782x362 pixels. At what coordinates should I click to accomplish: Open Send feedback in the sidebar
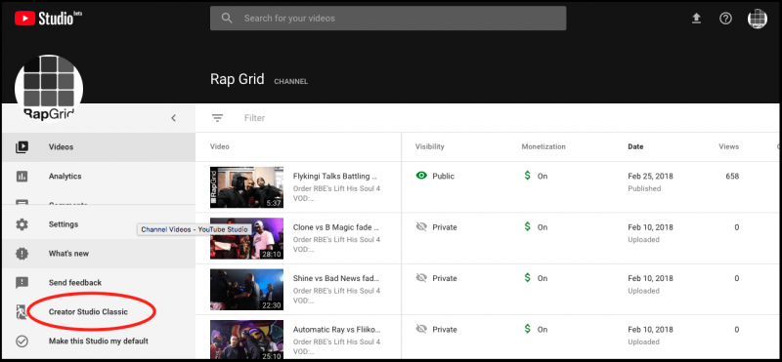pos(99,283)
